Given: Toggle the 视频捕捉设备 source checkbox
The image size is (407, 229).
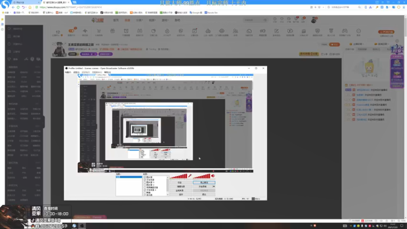Looking at the screenshot, I should click(145, 187).
